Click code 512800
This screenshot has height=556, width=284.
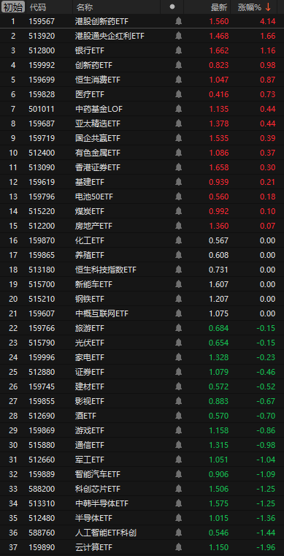(x=42, y=50)
